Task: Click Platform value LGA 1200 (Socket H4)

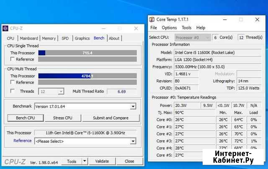Action: point(218,60)
